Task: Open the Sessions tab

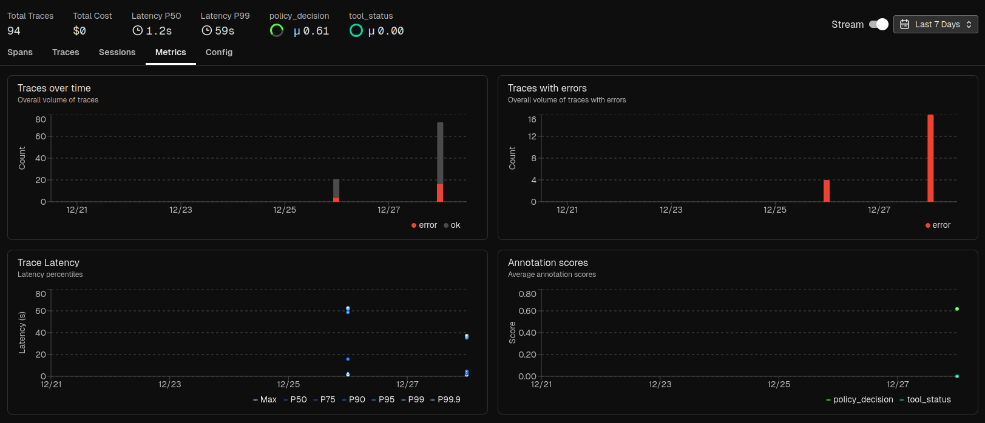Action: [117, 53]
